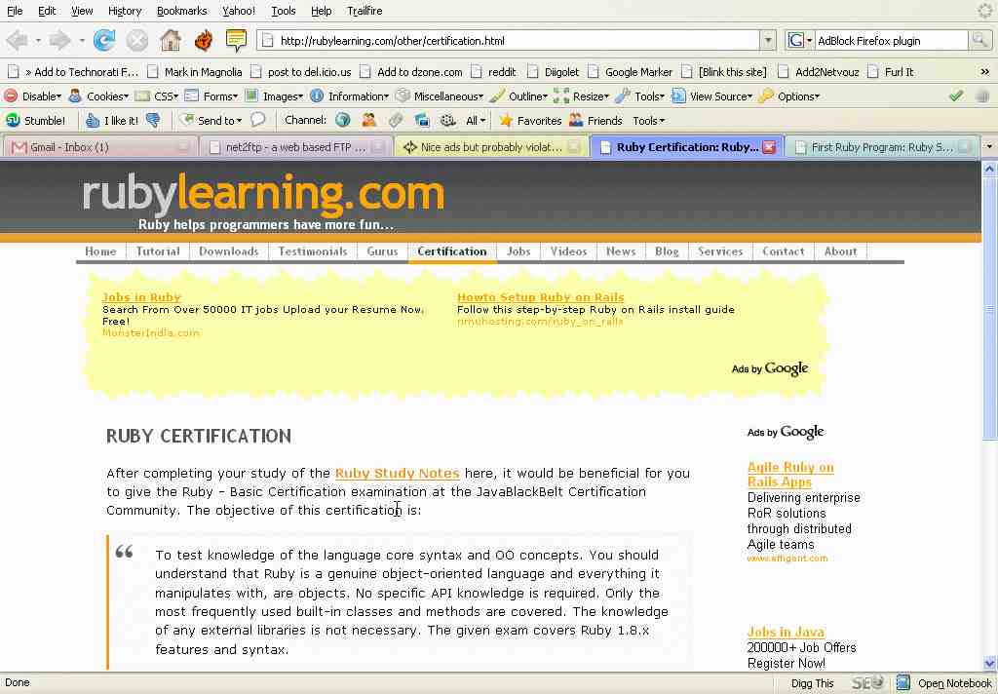This screenshot has height=694, width=998.
Task: Open the Miscellaneous dropdown menu
Action: tap(440, 96)
